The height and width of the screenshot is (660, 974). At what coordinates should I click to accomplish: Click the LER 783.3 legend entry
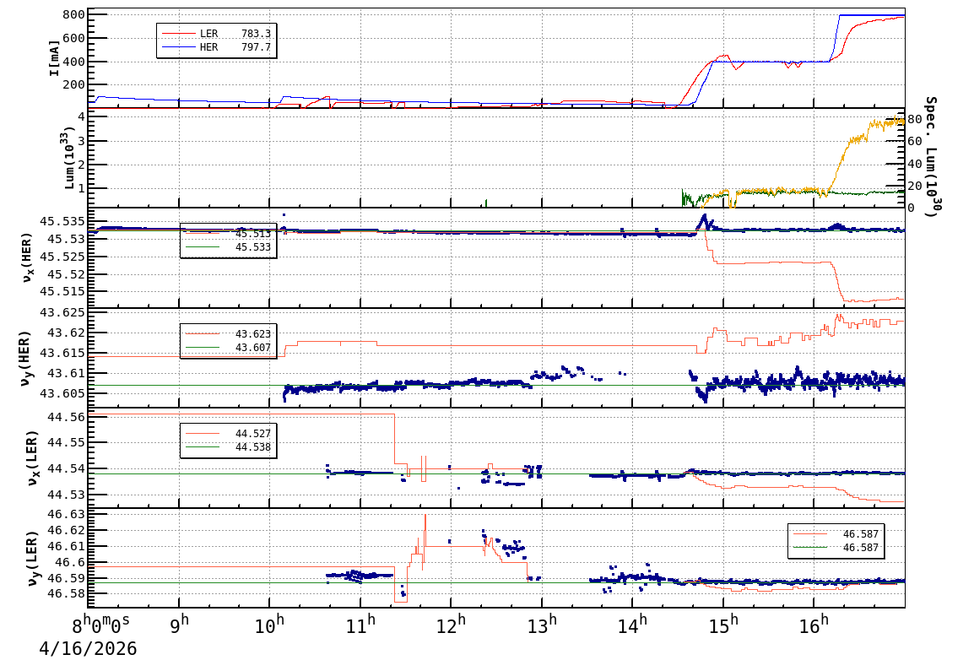(217, 34)
